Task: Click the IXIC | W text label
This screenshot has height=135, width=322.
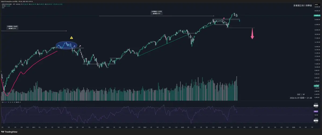Action: click(x=301, y=94)
